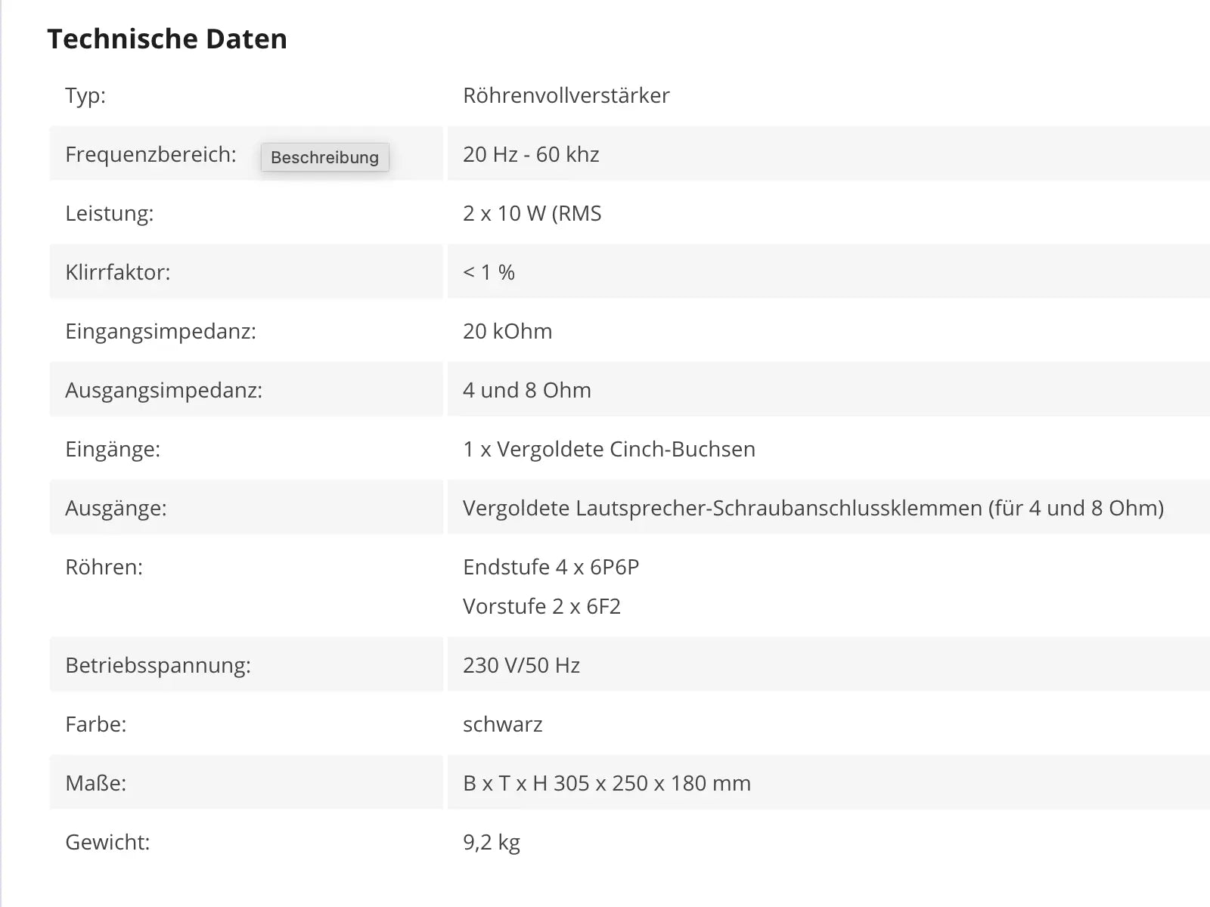Select the 2 x 10 W (RMS value
Viewport: 1210px width, 907px height.
pyautogui.click(x=532, y=213)
